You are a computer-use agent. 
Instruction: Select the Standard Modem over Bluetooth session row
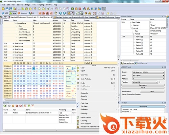(40, 113)
